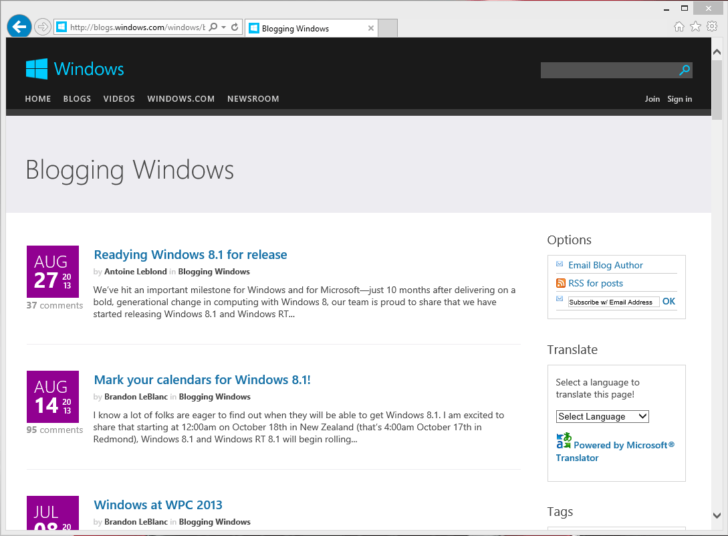Click the Windows logo in site header
This screenshot has height=536, width=728.
tap(37, 69)
